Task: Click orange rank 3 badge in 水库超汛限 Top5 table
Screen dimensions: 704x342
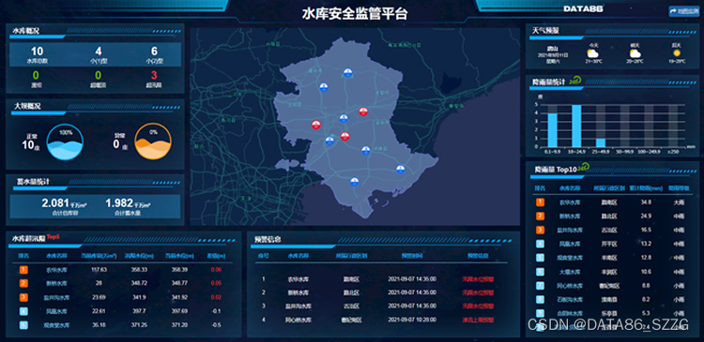Action: [x=23, y=297]
